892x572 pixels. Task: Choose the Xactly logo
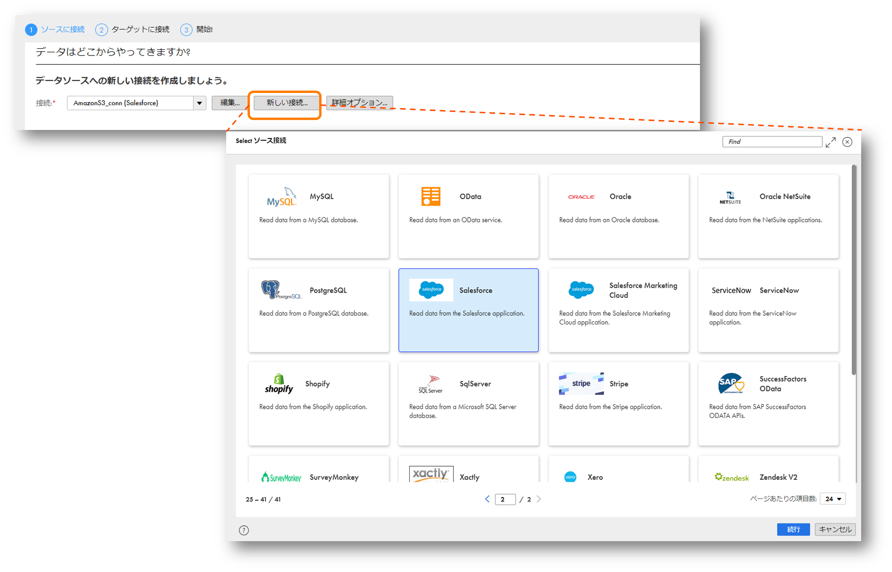tap(431, 474)
